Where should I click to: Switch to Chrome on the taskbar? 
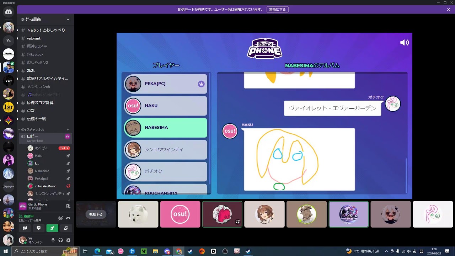coord(179,251)
